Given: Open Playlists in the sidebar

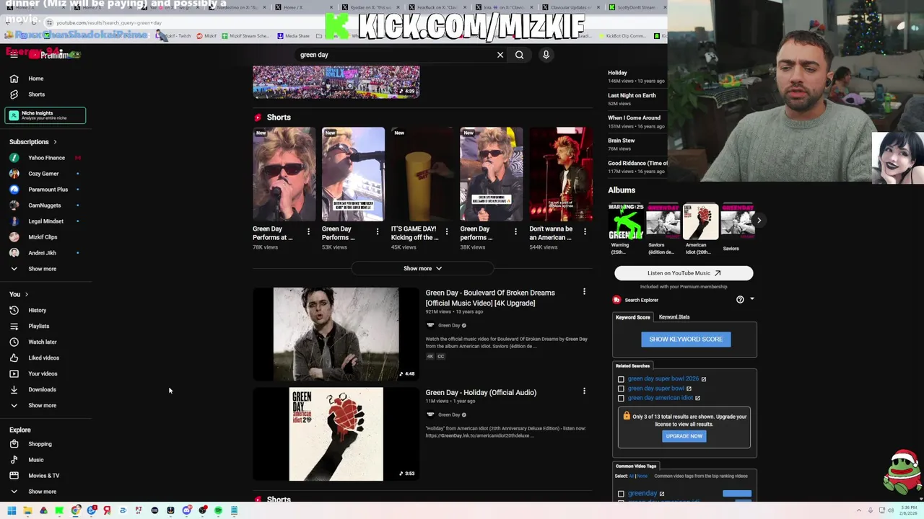Looking at the screenshot, I should click(x=45, y=327).
